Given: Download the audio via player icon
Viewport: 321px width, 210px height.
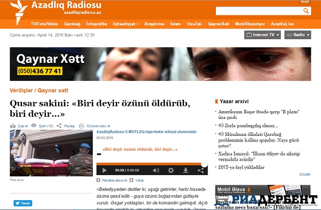Looking at the screenshot, I should point(185,170).
